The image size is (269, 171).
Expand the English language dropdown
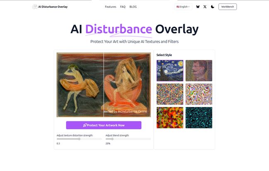[183, 7]
